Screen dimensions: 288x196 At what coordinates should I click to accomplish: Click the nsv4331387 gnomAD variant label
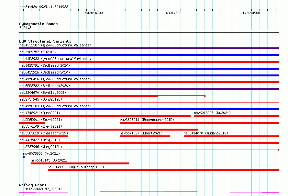55,45
